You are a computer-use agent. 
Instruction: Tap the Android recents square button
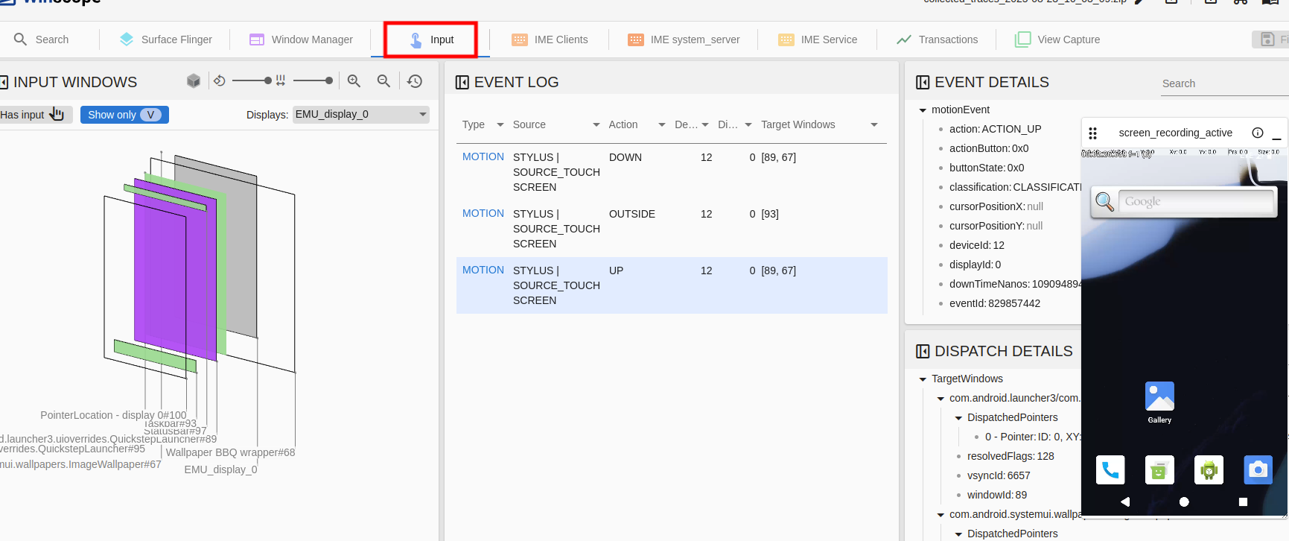[1243, 502]
